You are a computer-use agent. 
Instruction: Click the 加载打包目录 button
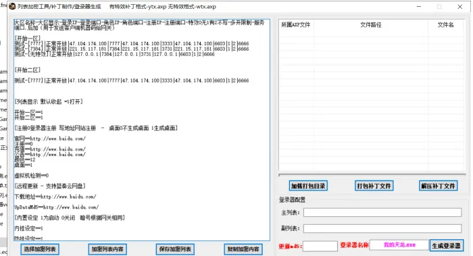pos(308,186)
